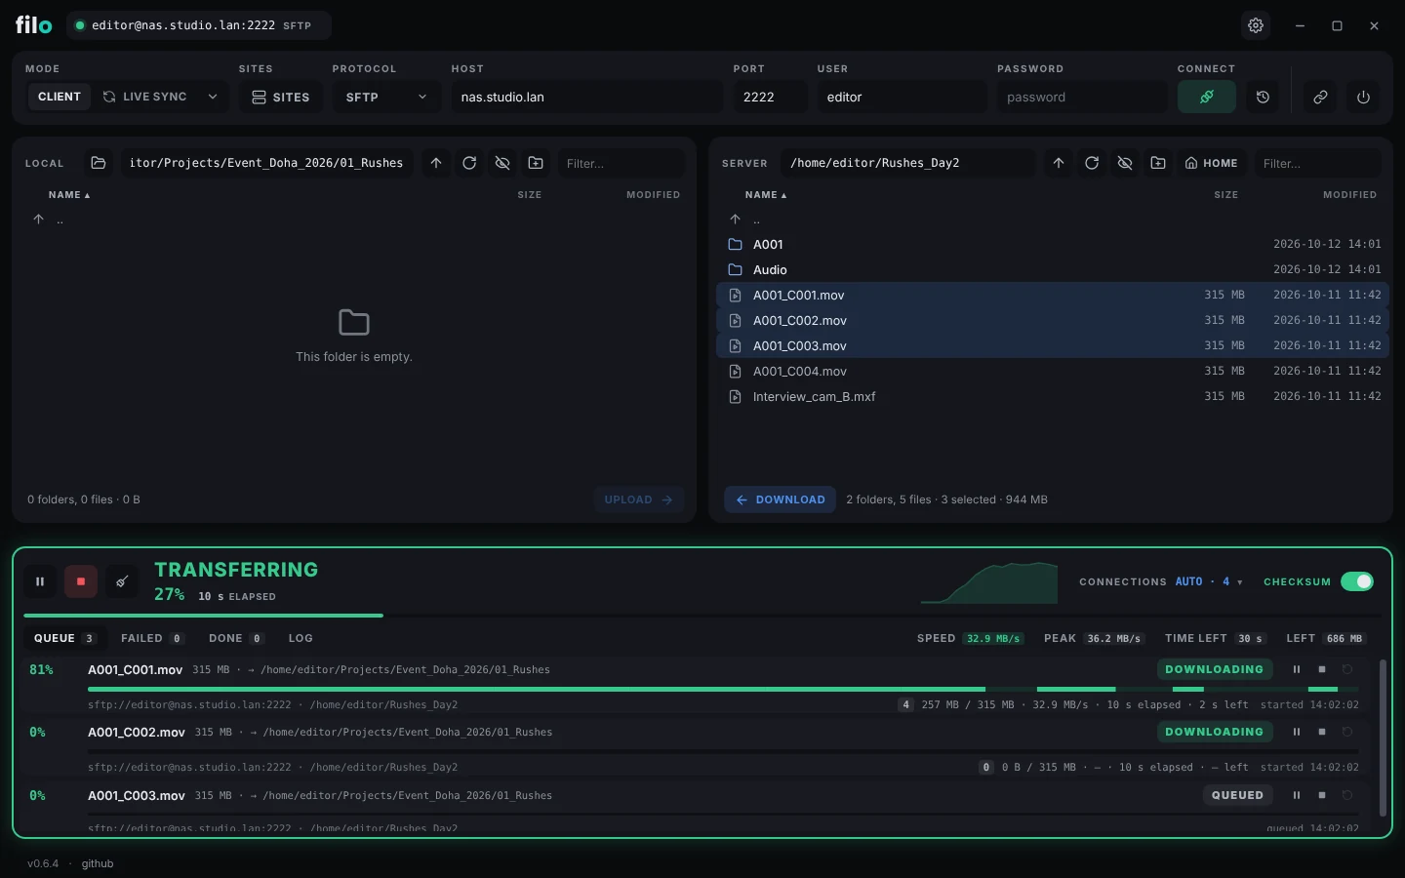Toggle hidden files in server pane

point(1125,163)
